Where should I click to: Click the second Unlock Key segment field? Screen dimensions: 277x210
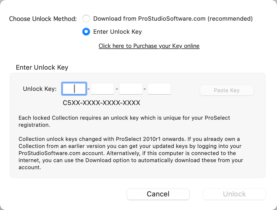[x=103, y=89]
